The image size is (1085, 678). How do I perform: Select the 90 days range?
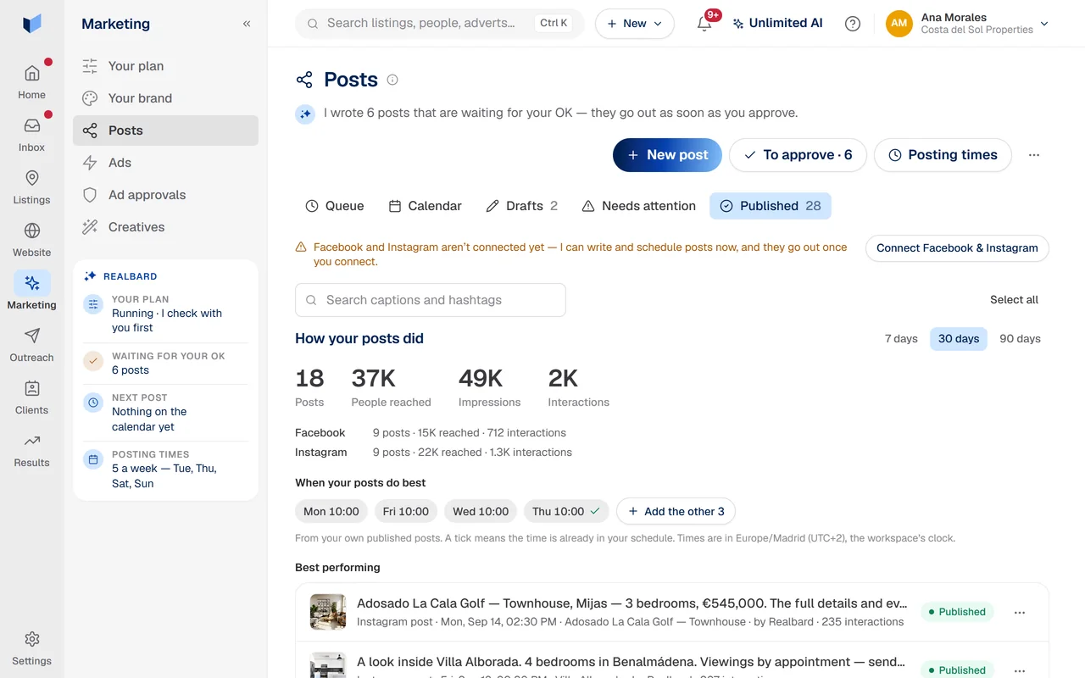pos(1020,339)
